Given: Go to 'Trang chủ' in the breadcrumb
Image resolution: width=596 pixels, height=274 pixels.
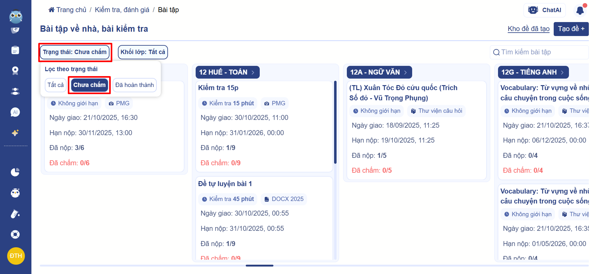Looking at the screenshot, I should [68, 10].
